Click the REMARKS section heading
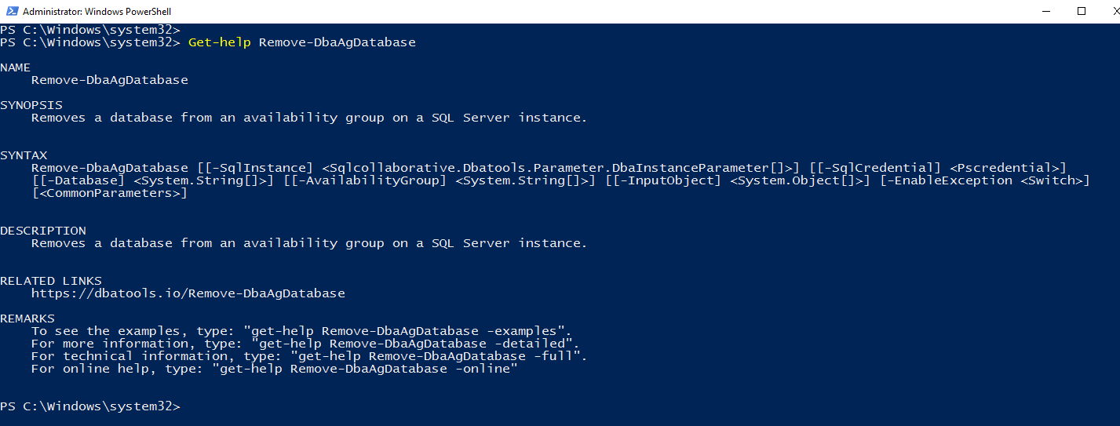The image size is (1120, 426). click(x=27, y=319)
